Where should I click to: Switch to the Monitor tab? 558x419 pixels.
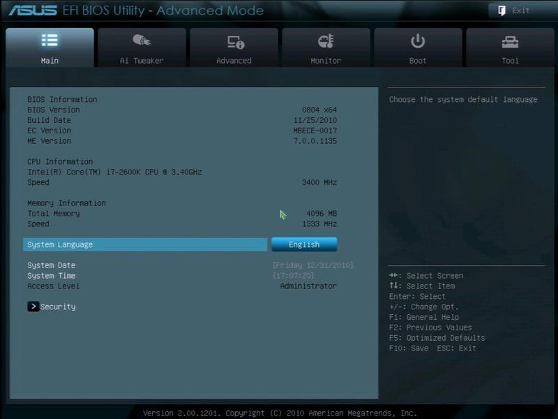point(325,49)
